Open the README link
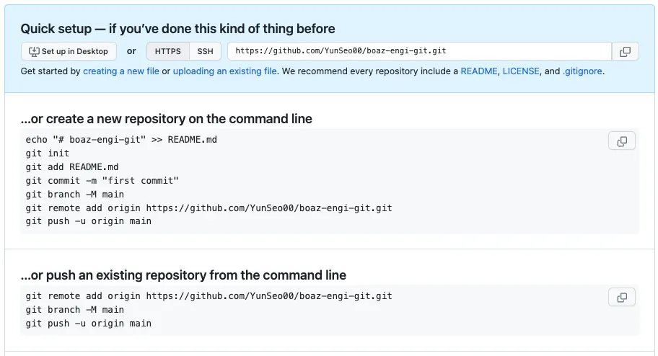The image size is (658, 356). 478,71
